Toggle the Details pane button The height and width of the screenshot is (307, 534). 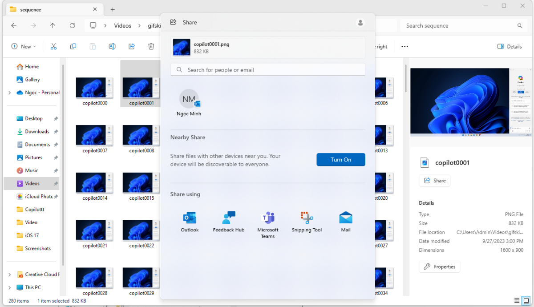(510, 46)
